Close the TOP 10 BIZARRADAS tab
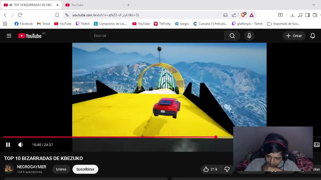 tap(57, 5)
